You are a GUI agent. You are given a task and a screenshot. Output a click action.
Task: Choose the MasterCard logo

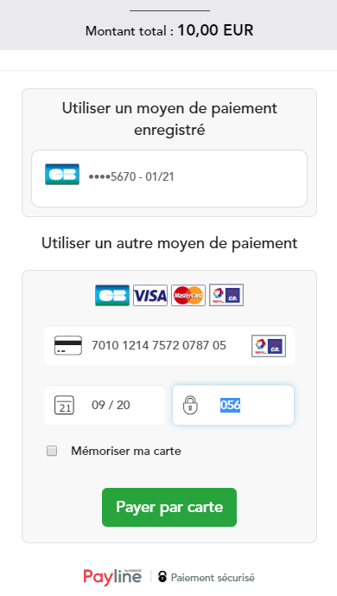click(x=188, y=295)
